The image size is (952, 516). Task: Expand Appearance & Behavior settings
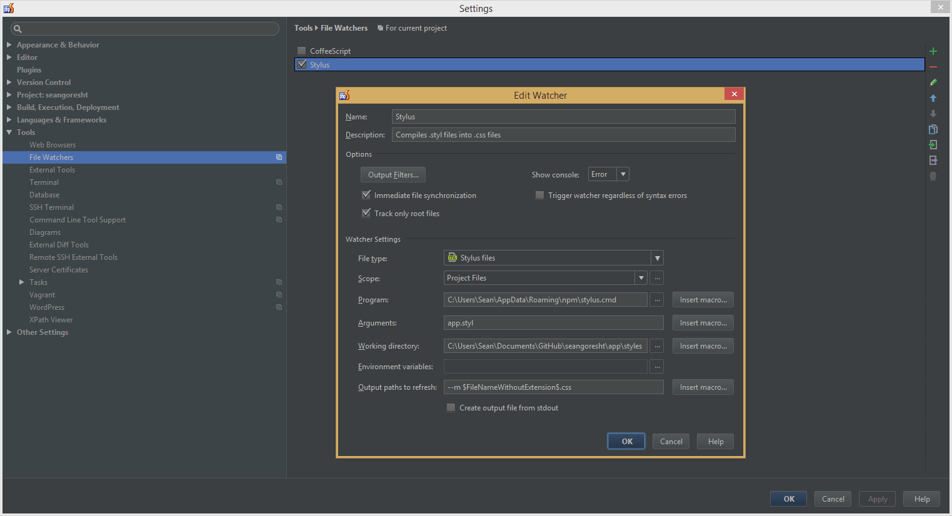[9, 45]
